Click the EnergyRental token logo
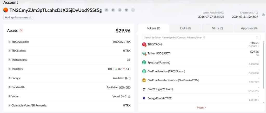This screenshot has width=266, height=113. point(144,98)
